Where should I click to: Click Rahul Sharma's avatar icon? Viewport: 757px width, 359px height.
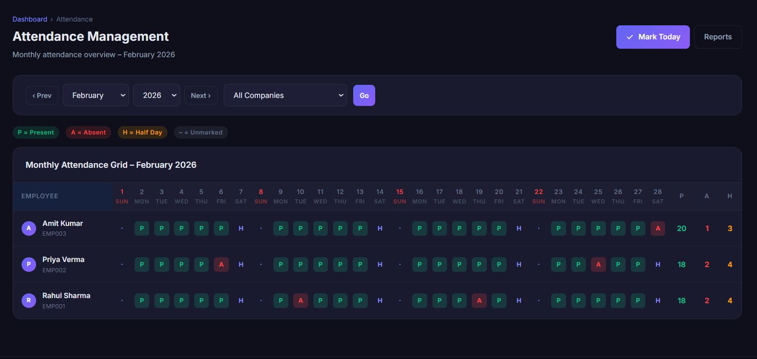[29, 300]
